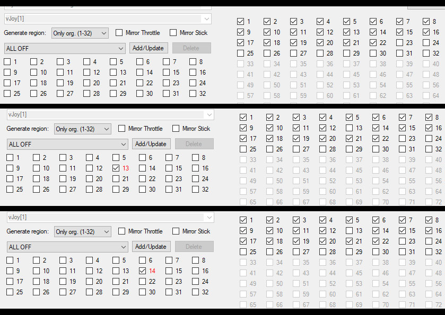
Task: Check box 22 under ALL OFF in bottom panel
Action: click(143, 281)
